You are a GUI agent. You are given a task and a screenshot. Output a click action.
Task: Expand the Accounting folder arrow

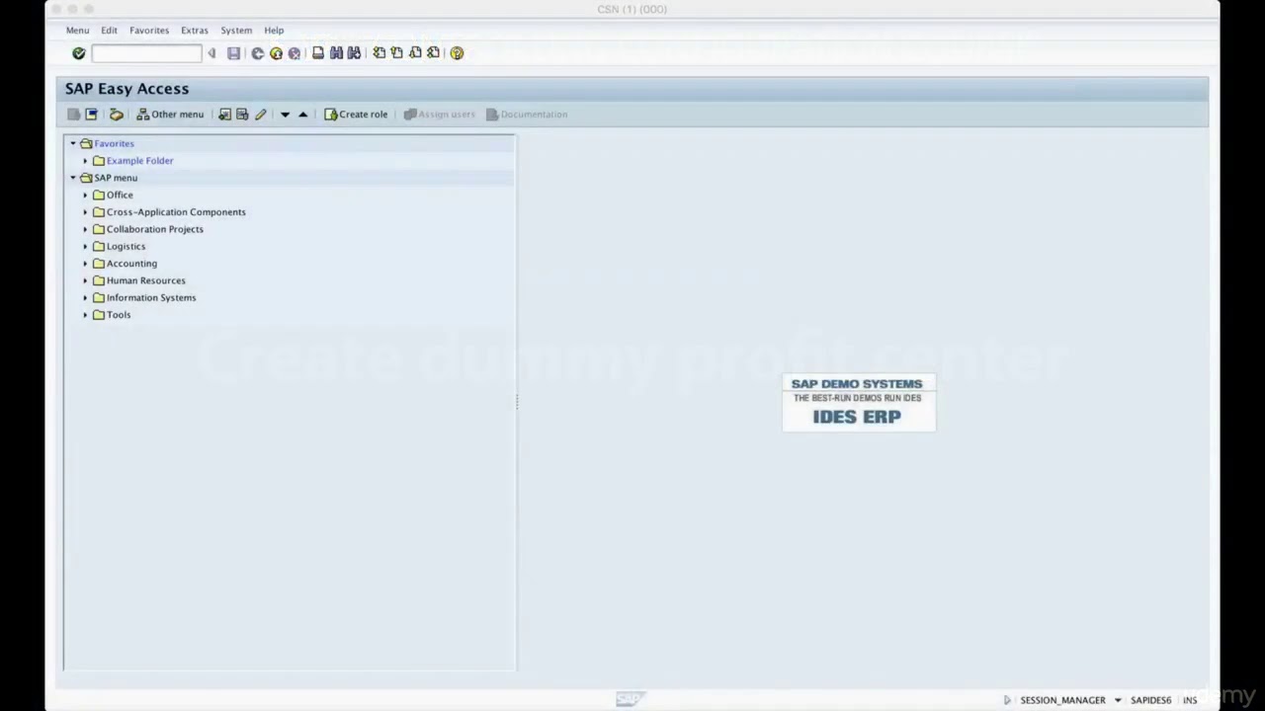point(85,264)
